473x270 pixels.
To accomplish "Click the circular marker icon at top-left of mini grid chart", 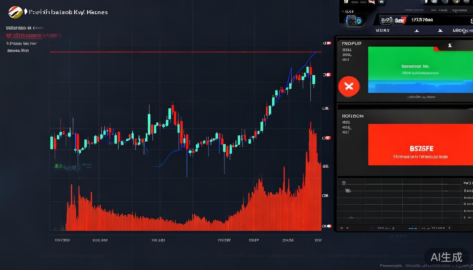I will pos(344,183).
